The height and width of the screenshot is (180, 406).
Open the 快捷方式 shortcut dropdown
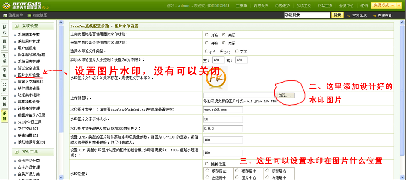(383, 6)
